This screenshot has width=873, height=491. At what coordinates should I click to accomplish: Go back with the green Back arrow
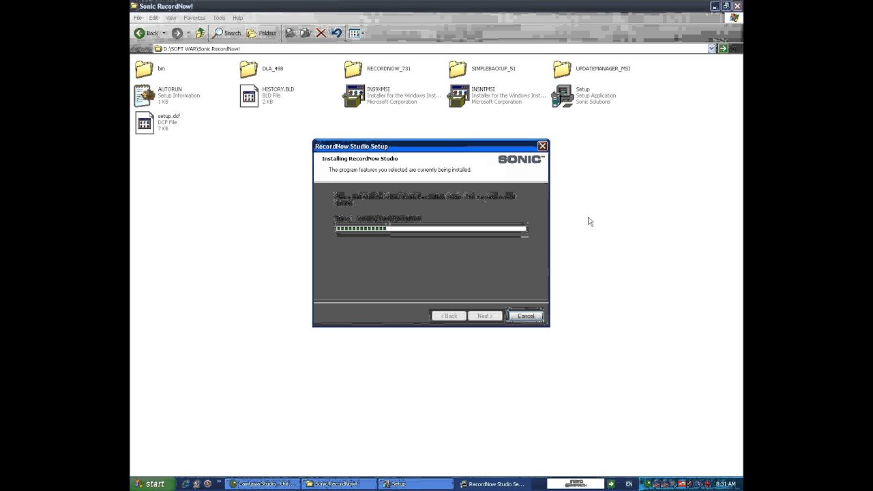[146, 33]
